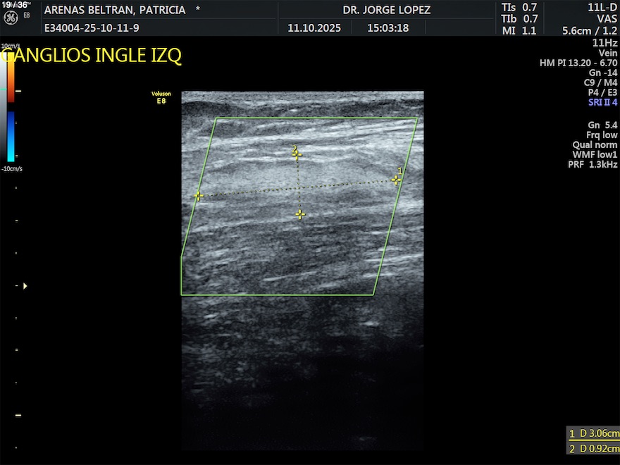Click the PRF 1.3kHz parameter

pos(593,165)
